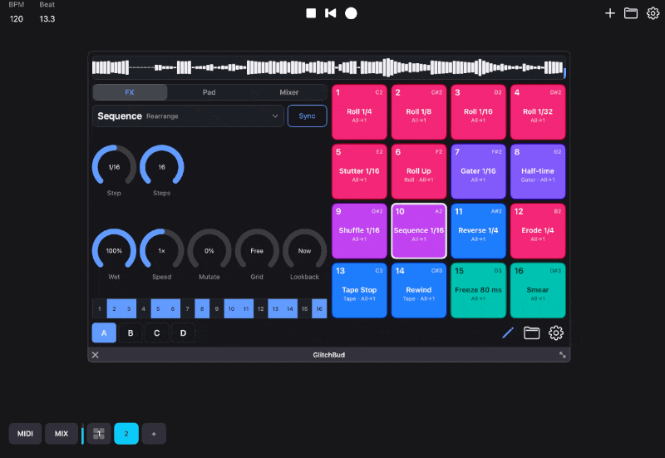This screenshot has height=458, width=665.
Task: Trigger pad 9 Shuffle 1/16
Action: (x=359, y=231)
